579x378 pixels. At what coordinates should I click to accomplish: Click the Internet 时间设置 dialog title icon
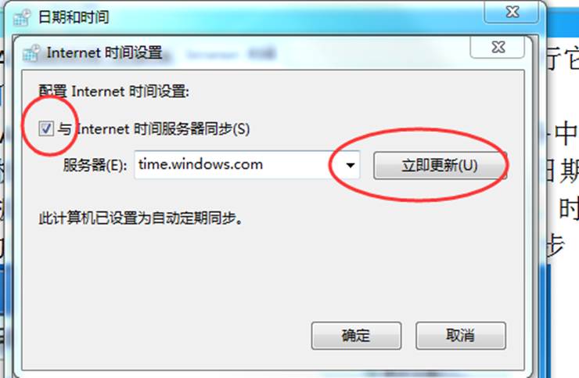(x=31, y=53)
